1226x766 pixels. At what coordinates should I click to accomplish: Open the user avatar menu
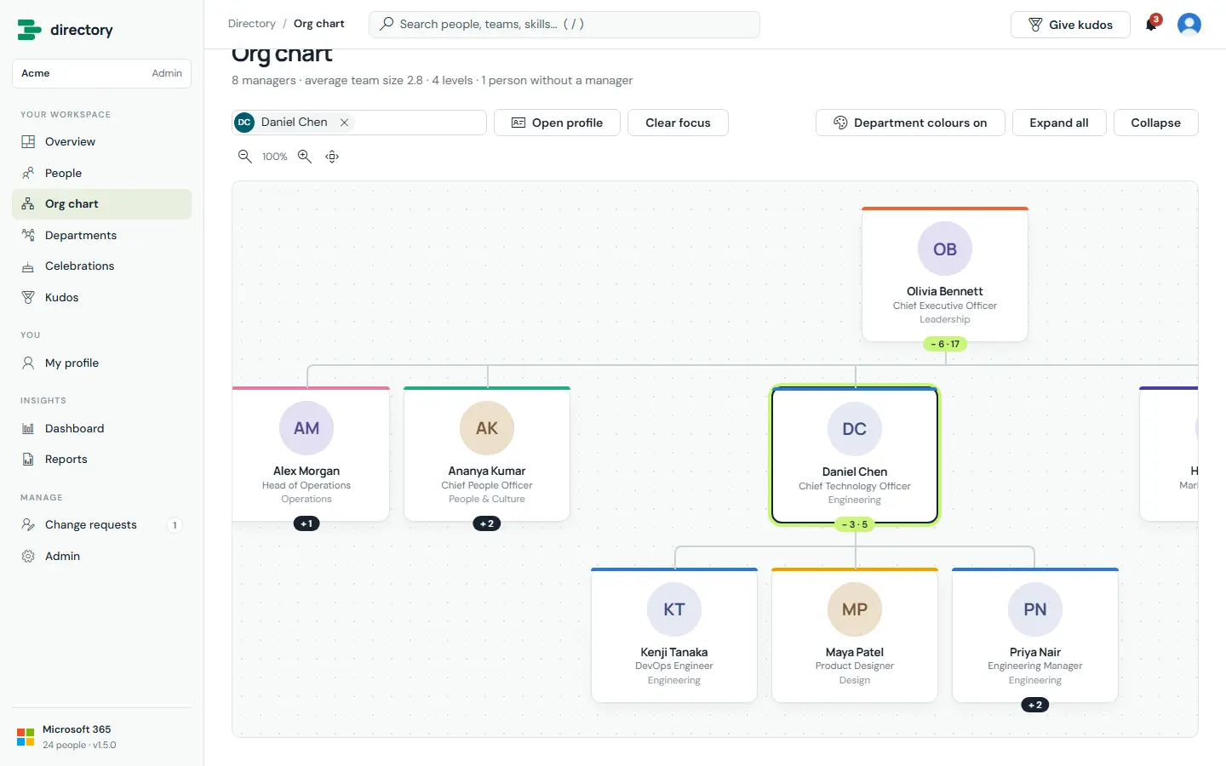1189,24
